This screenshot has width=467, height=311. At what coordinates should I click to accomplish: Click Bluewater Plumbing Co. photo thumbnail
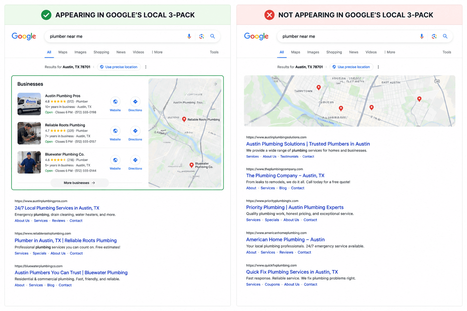(29, 162)
